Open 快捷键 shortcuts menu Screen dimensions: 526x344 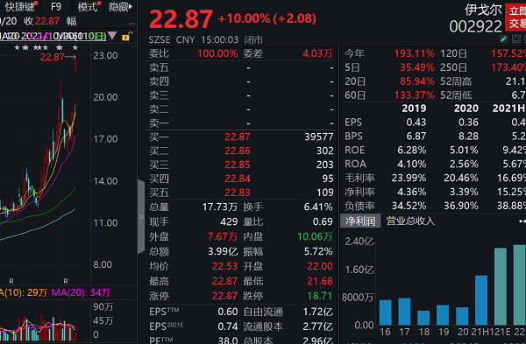pos(21,7)
